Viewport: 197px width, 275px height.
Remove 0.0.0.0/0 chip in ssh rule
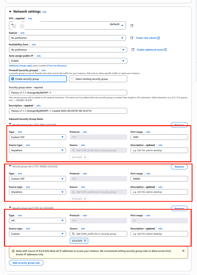[x=85, y=240]
